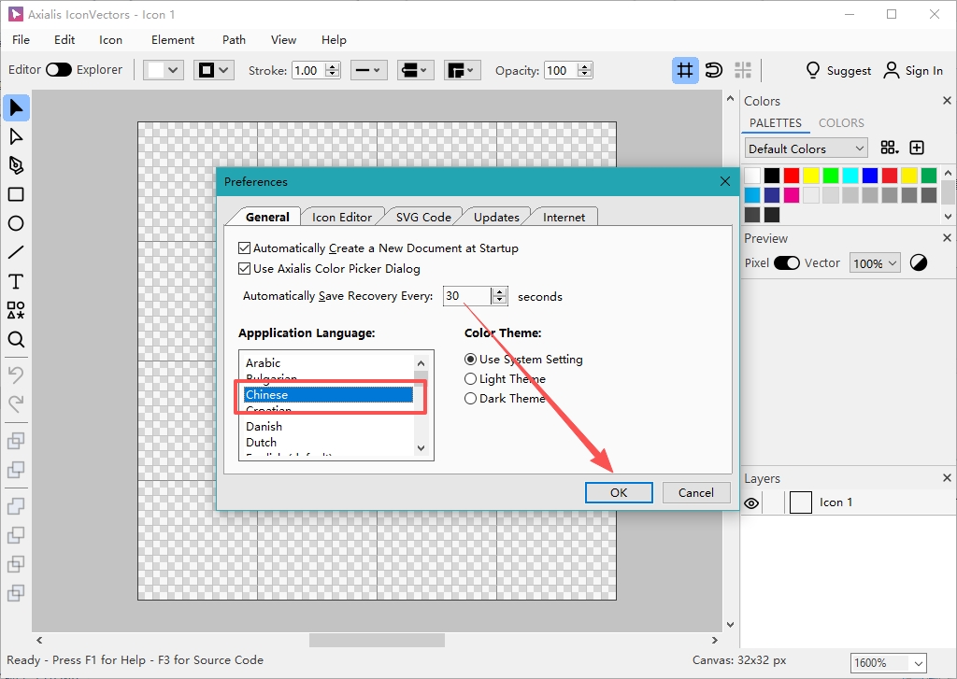Click the add palette plus icon
This screenshot has height=679, width=957.
pyautogui.click(x=917, y=148)
